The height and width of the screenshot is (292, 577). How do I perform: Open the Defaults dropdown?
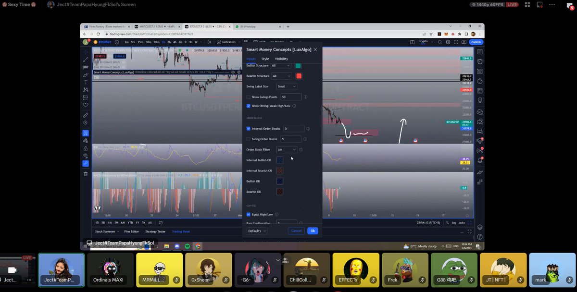pyautogui.click(x=257, y=231)
